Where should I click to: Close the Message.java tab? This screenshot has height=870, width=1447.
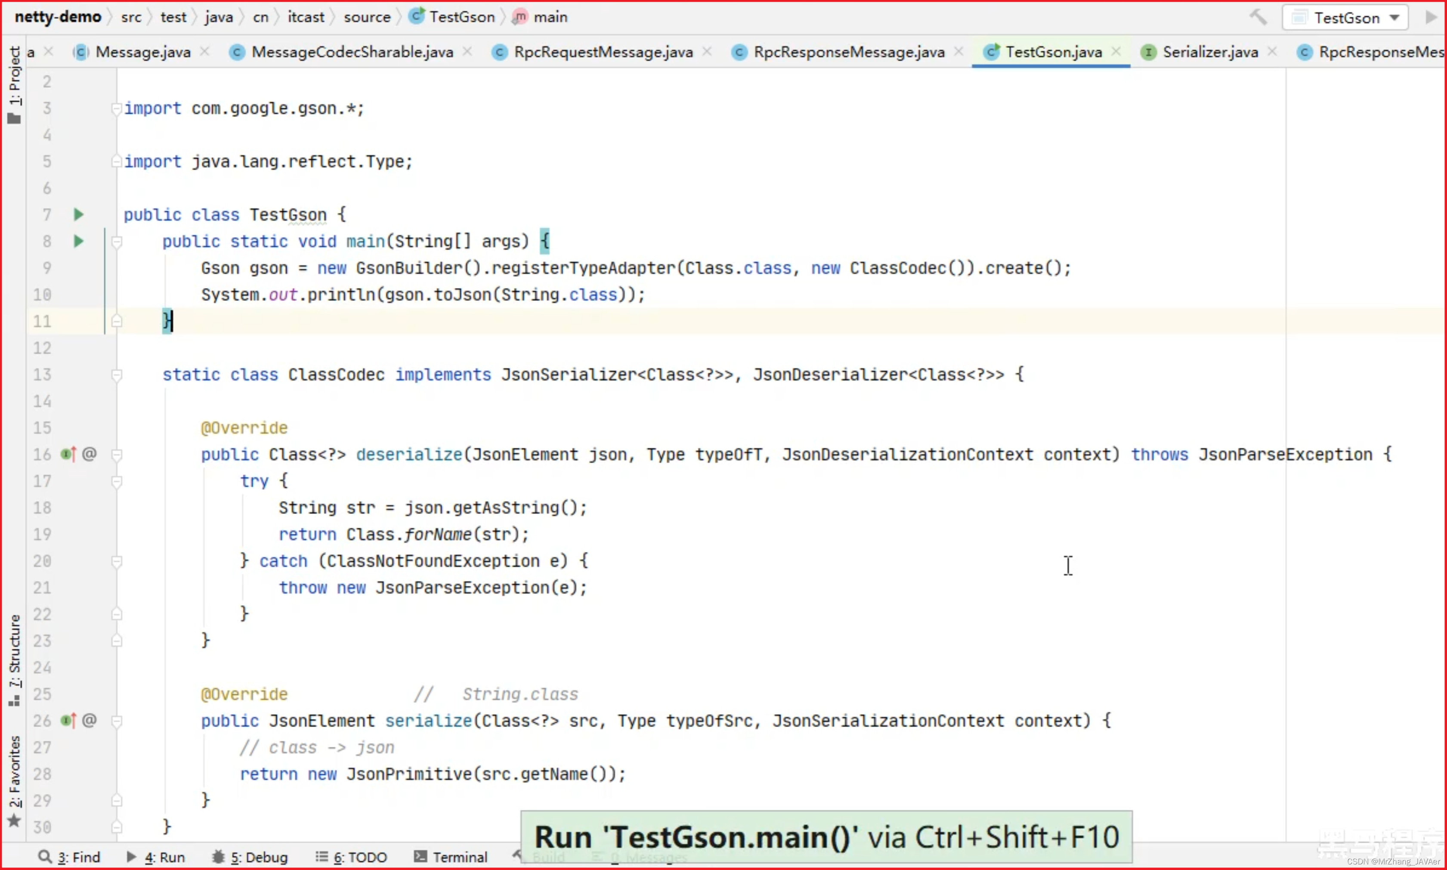(x=204, y=52)
